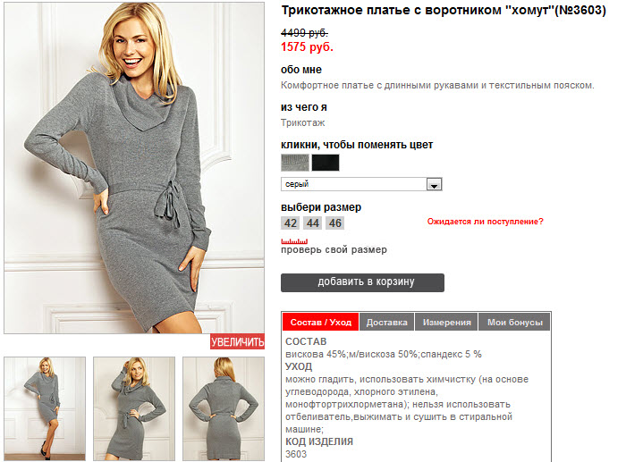
Task: Choose size 42
Action: tap(291, 223)
